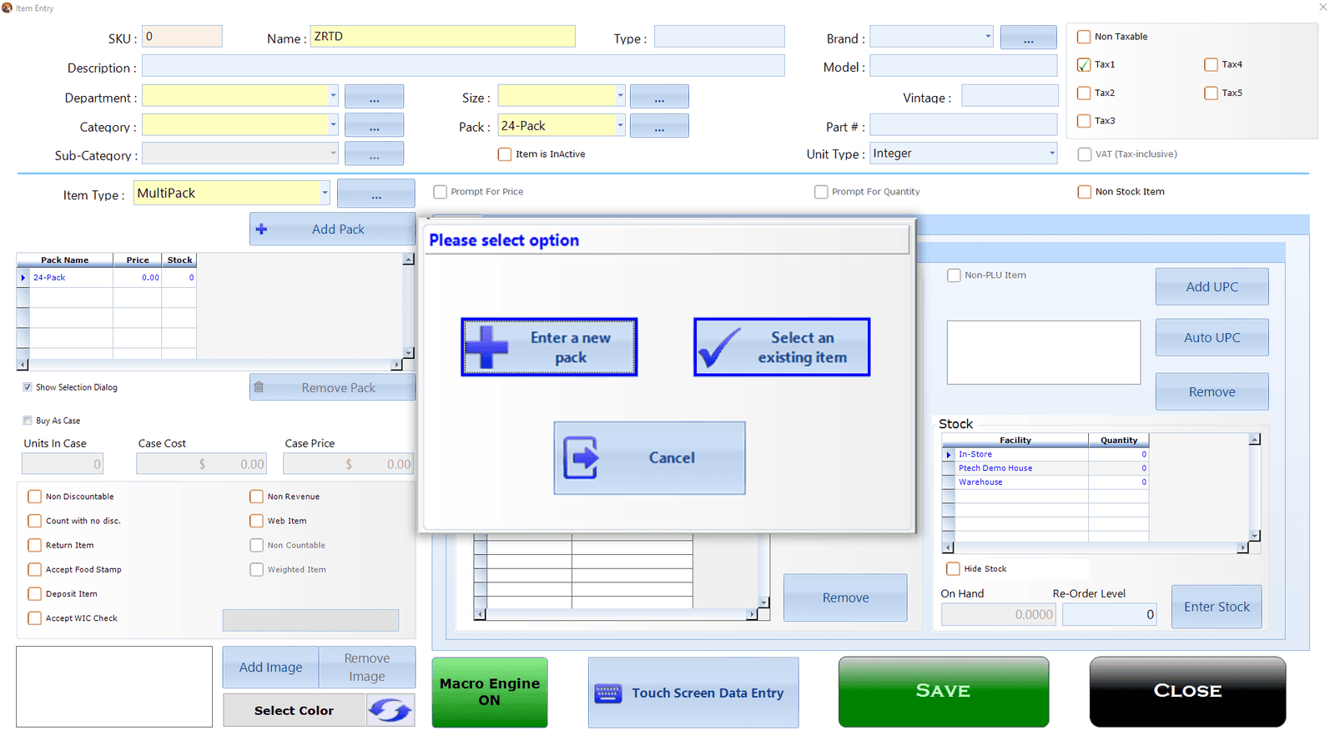This screenshot has height=751, width=1335.
Task: Click the Add Image button
Action: click(270, 667)
